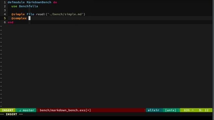Click the Benchfella module name
The height and width of the screenshot is (120, 214).
[28, 6]
